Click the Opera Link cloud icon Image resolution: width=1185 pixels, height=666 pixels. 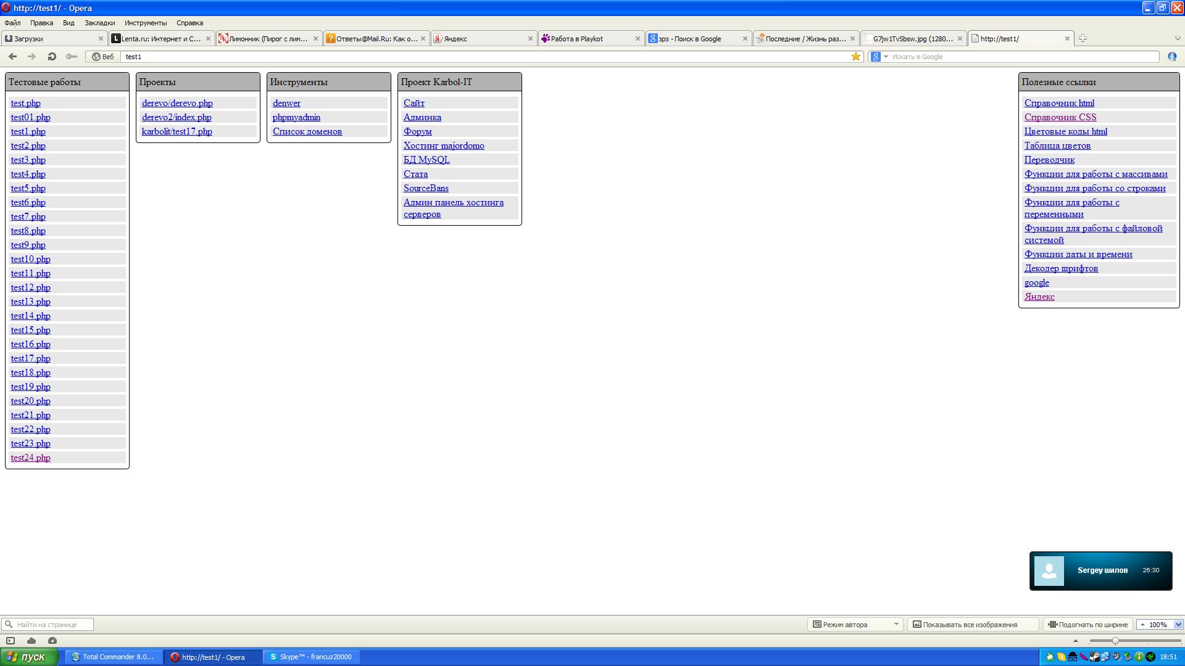31,641
